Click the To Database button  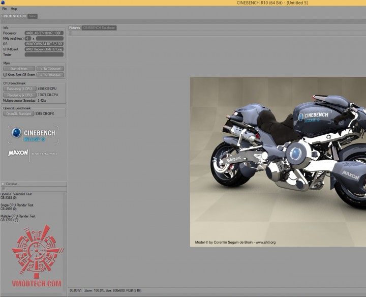[x=50, y=75]
